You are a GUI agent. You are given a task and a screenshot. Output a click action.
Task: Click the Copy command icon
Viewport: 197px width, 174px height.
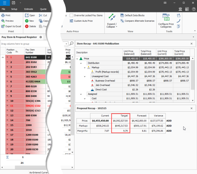point(40,21)
